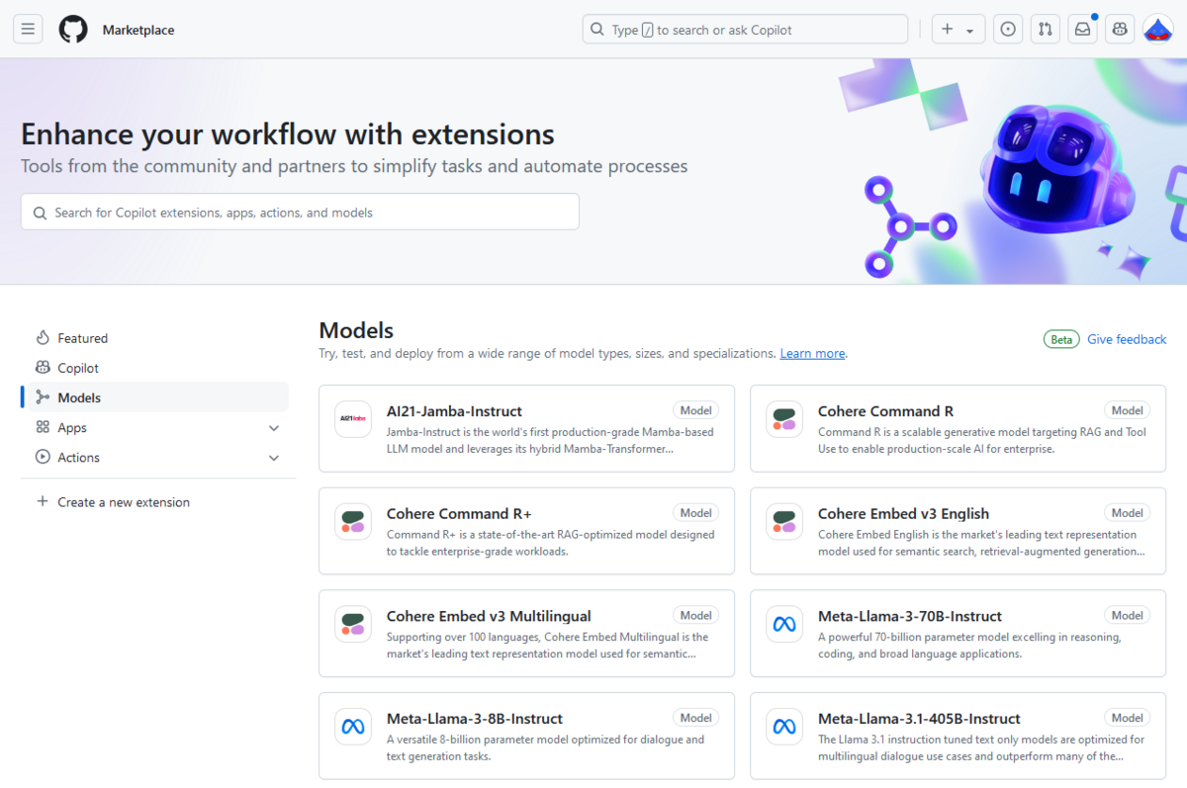Open the AI21-Jamba-Instruct model title
The width and height of the screenshot is (1187, 788).
tap(454, 411)
